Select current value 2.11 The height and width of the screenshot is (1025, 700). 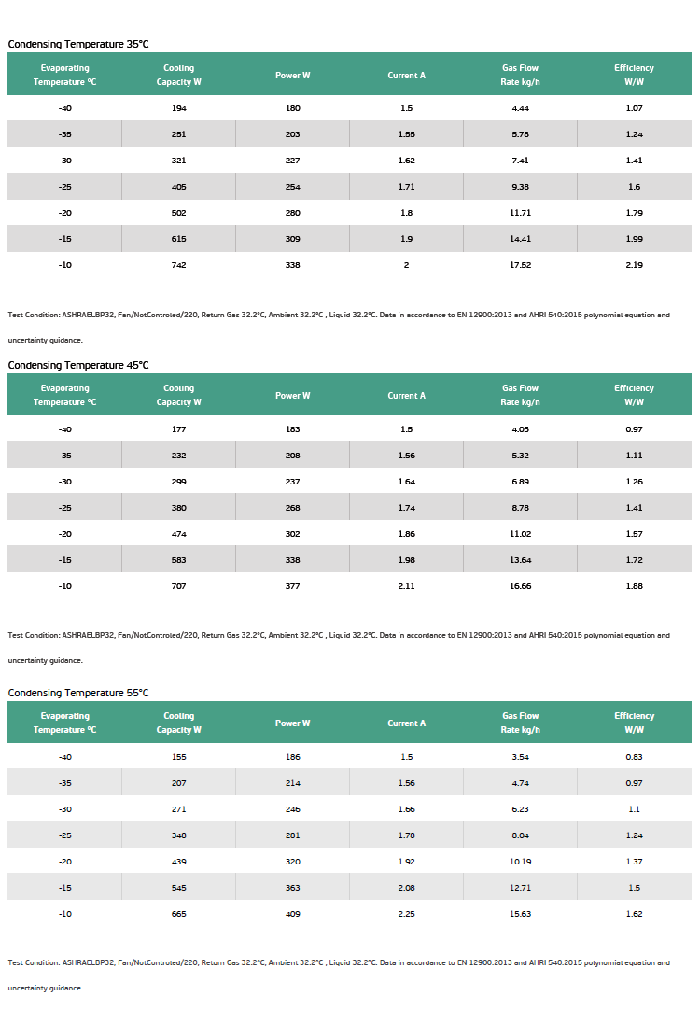click(407, 585)
